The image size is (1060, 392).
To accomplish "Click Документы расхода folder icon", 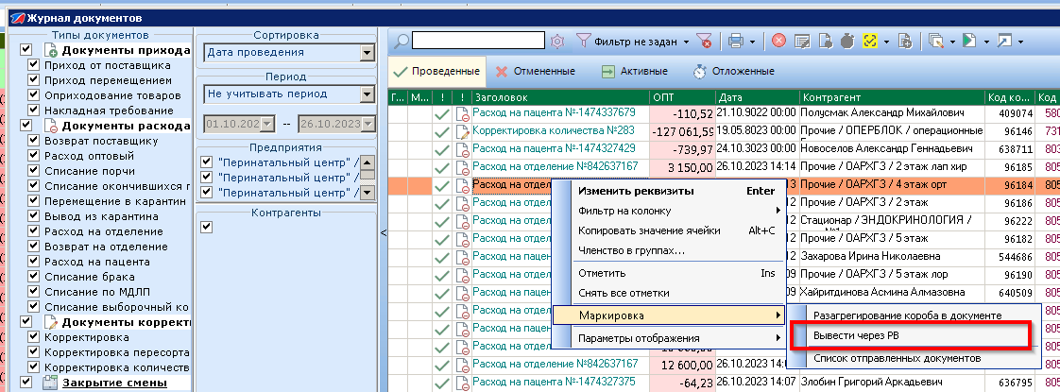I will [x=51, y=126].
